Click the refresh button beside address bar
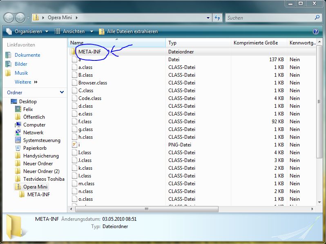The image size is (326, 244). tap(217, 18)
